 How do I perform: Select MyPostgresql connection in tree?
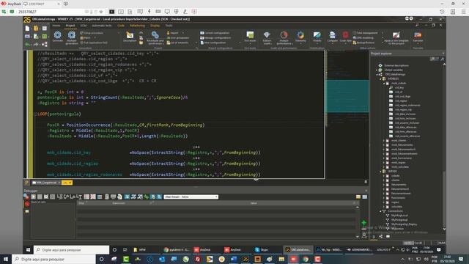(x=399, y=220)
